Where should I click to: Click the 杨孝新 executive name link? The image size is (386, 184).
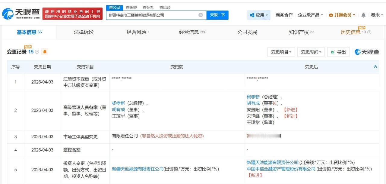click(118, 103)
